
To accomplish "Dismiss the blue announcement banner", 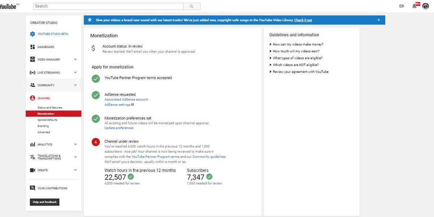I will [379, 20].
